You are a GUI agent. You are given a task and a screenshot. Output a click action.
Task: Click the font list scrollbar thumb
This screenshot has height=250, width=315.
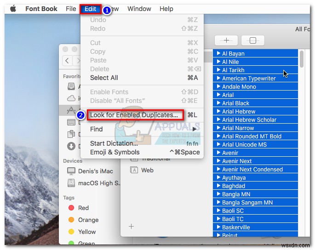pyautogui.click(x=302, y=59)
